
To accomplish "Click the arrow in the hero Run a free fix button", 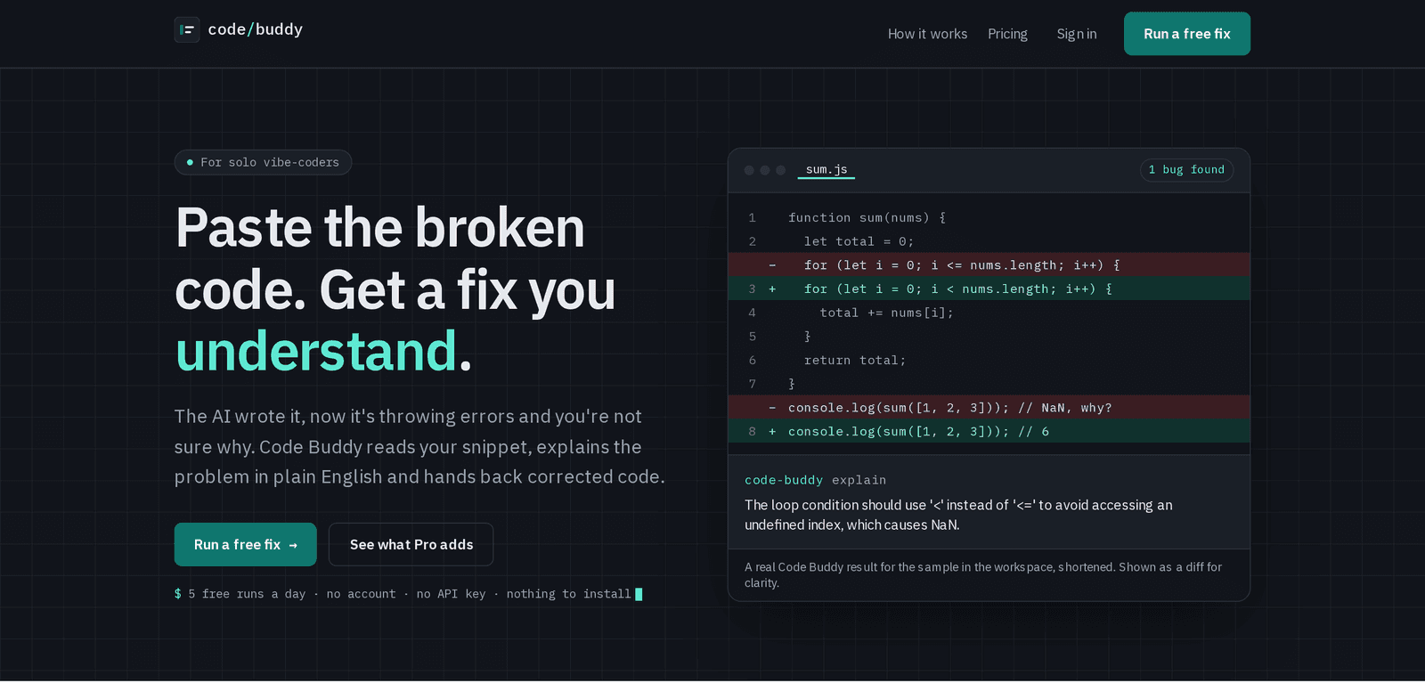I will coord(293,545).
